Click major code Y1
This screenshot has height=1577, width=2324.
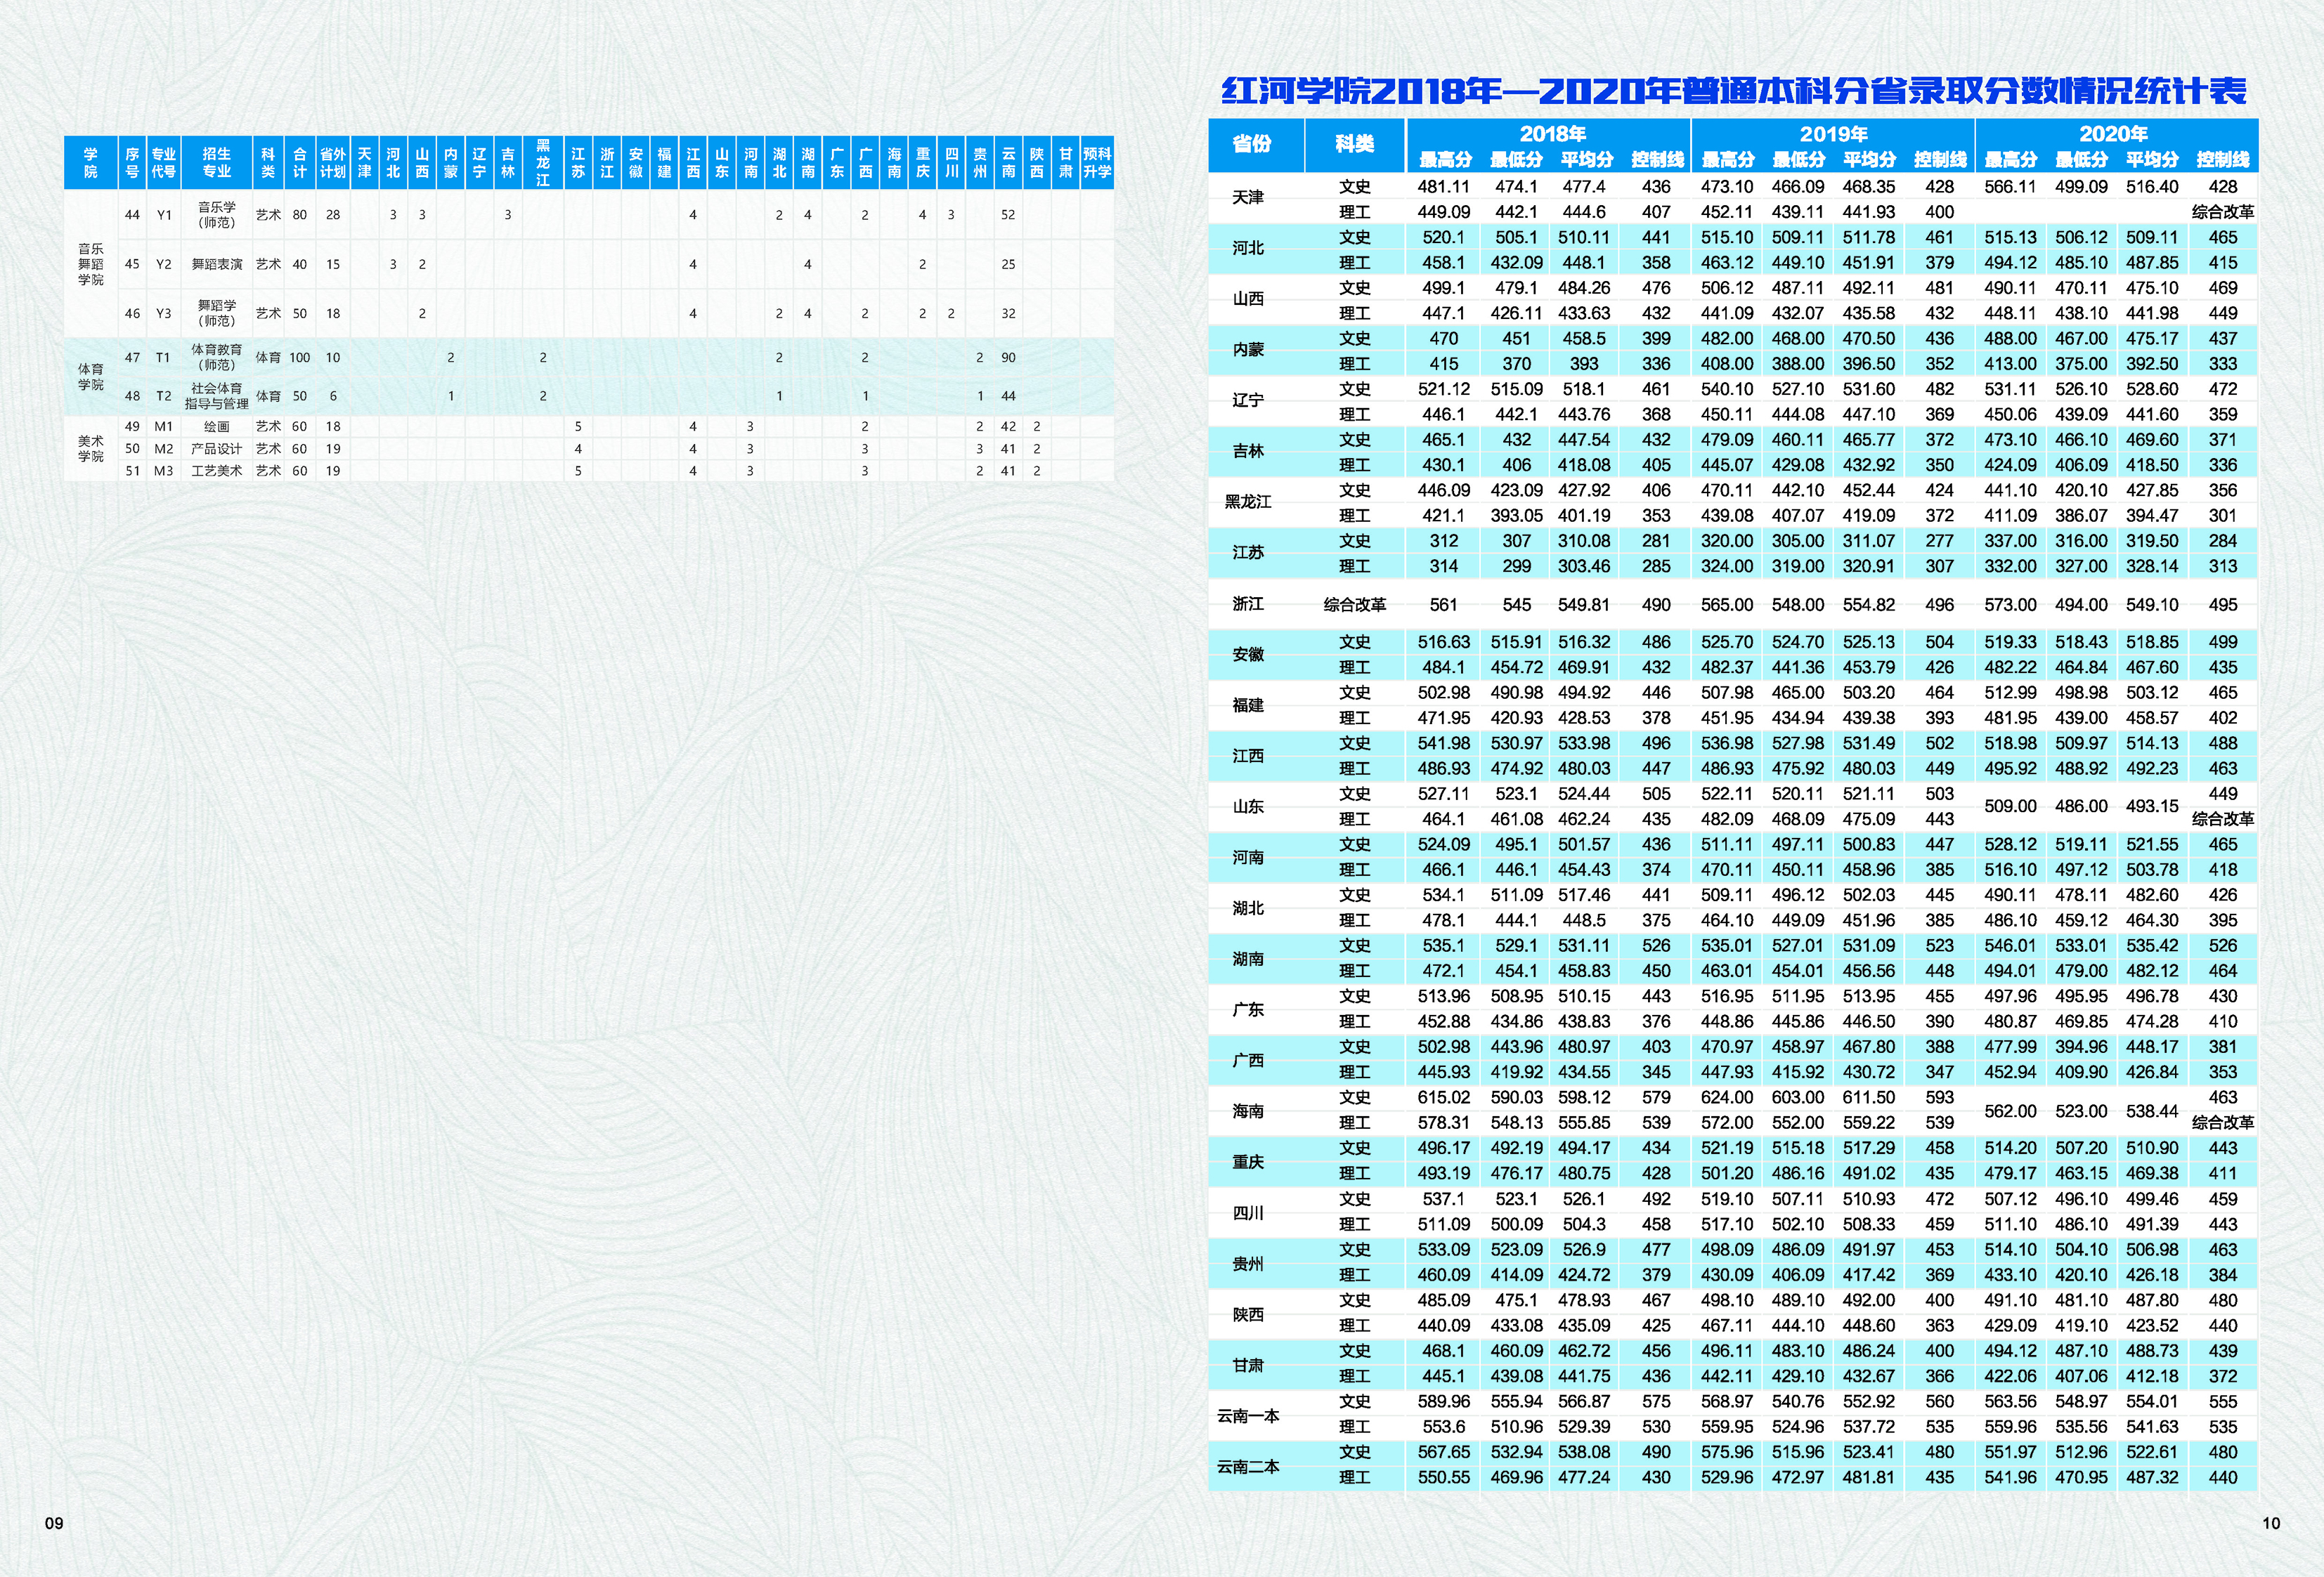point(164,215)
